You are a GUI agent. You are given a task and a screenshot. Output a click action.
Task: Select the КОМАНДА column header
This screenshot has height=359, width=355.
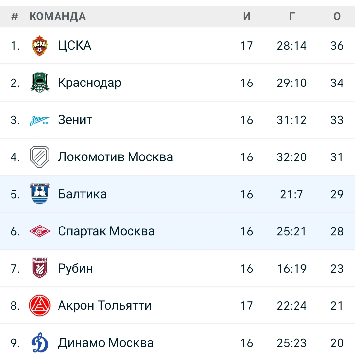[58, 16]
